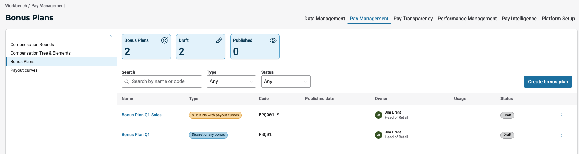
Task: Click Jim Brent avatar in Bonus Plan Q1 Sales row
Action: [378, 115]
